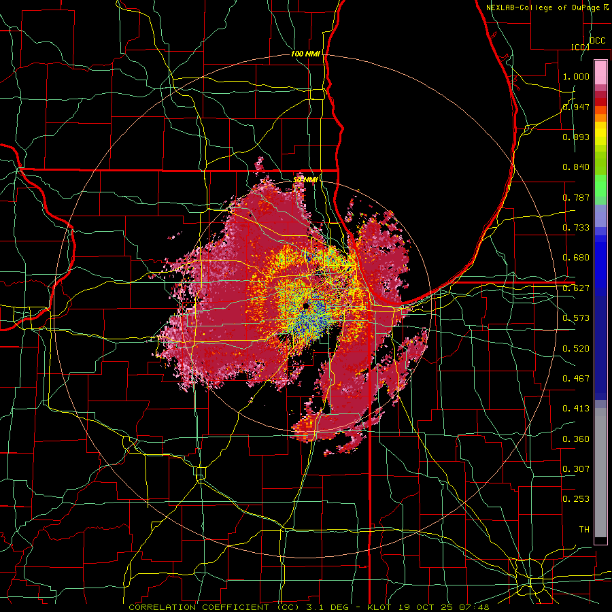The width and height of the screenshot is (612, 612).
Task: Click the 1.000 value on the color scale
Action: [x=576, y=76]
